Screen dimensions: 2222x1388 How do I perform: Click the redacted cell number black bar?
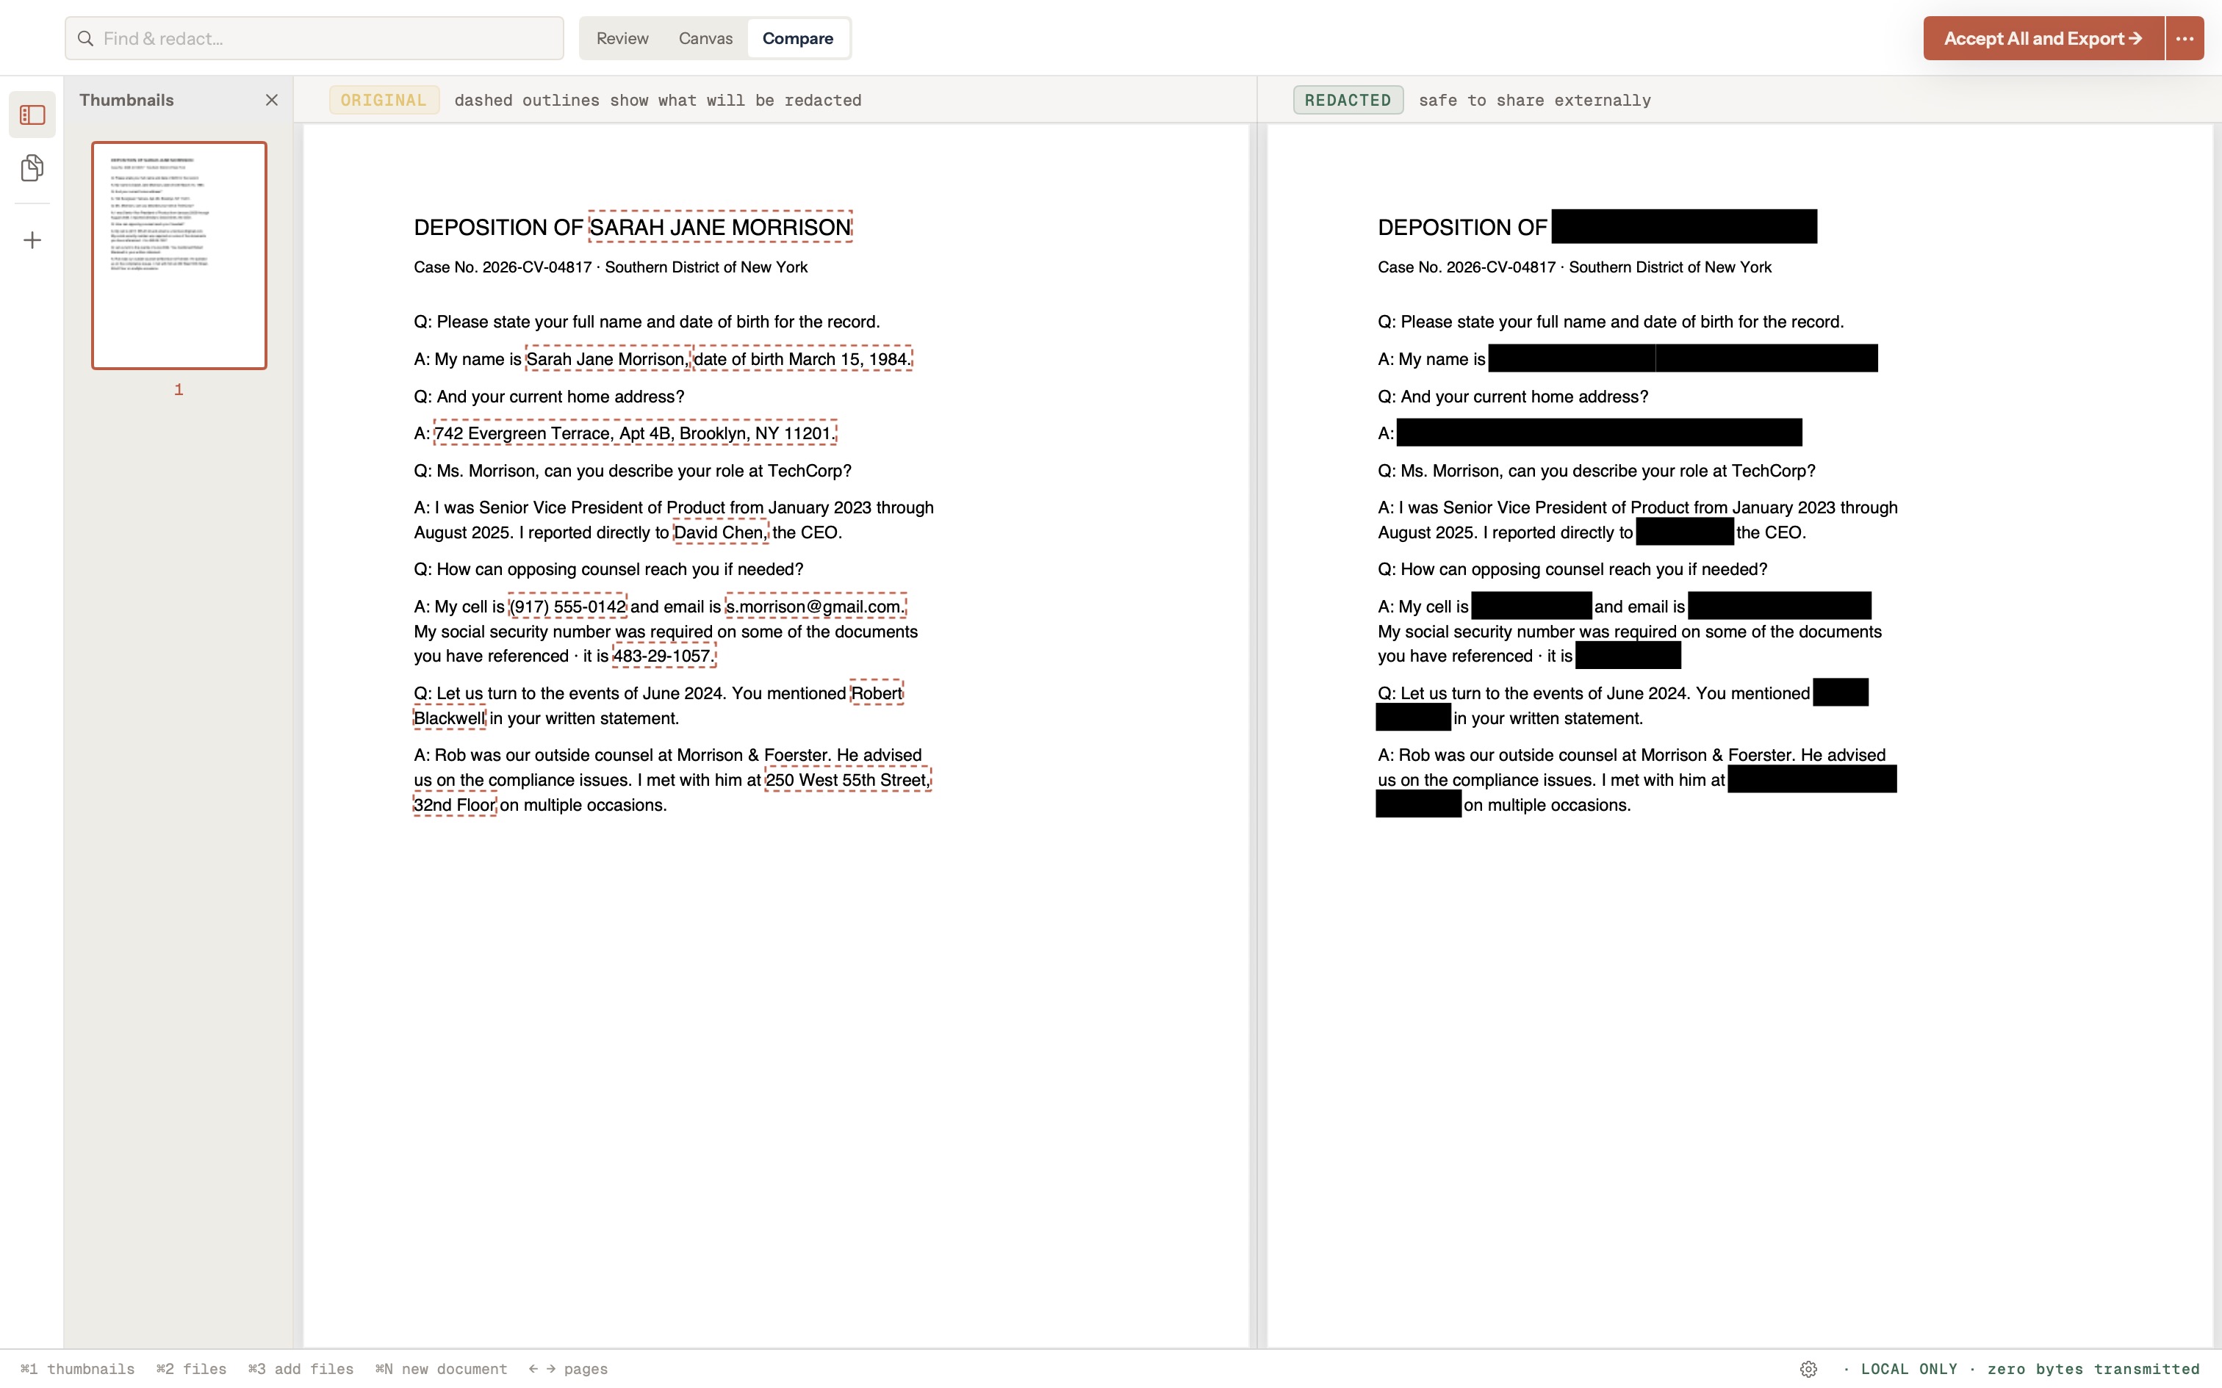[x=1531, y=606]
